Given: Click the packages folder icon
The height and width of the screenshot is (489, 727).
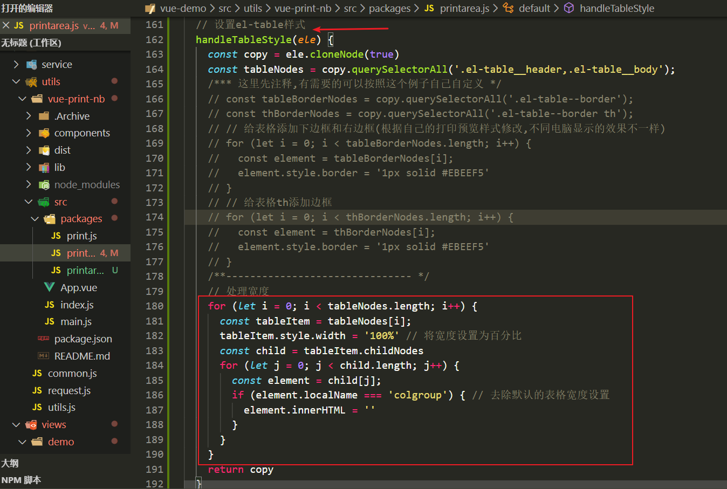Looking at the screenshot, I should [50, 218].
